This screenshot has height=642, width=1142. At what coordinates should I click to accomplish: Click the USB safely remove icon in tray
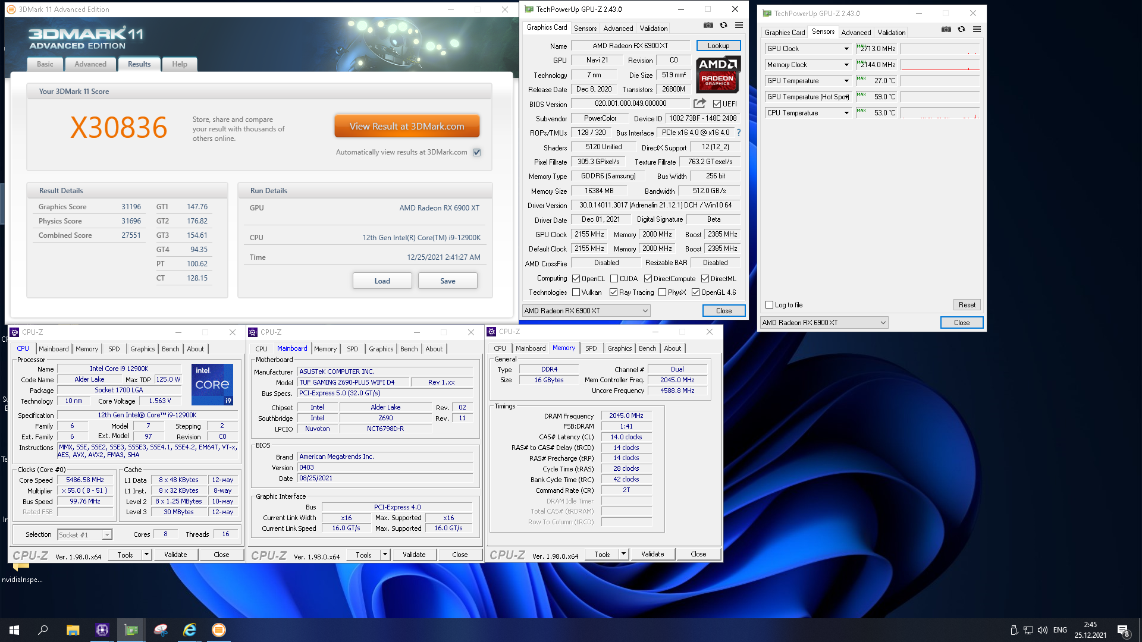[x=1014, y=630]
